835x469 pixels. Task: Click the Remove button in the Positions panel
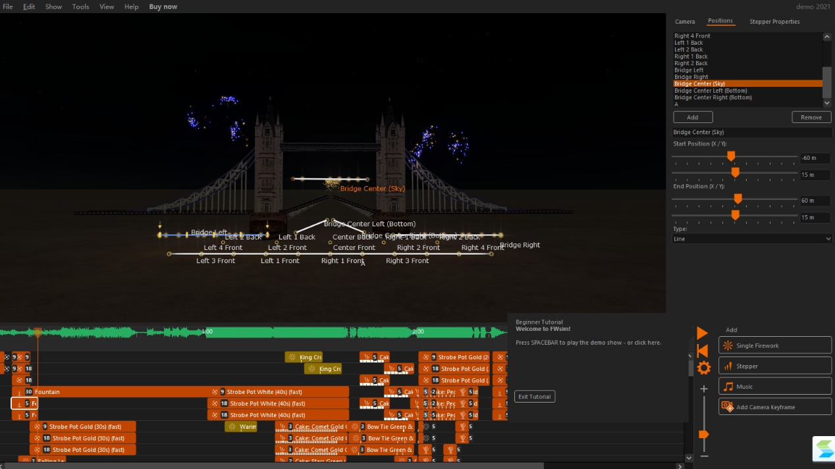point(811,117)
